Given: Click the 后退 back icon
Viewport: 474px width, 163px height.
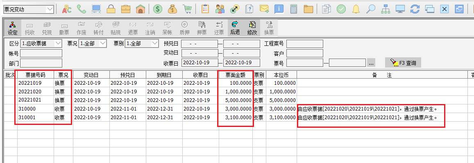Looking at the screenshot, I should tap(235, 28).
